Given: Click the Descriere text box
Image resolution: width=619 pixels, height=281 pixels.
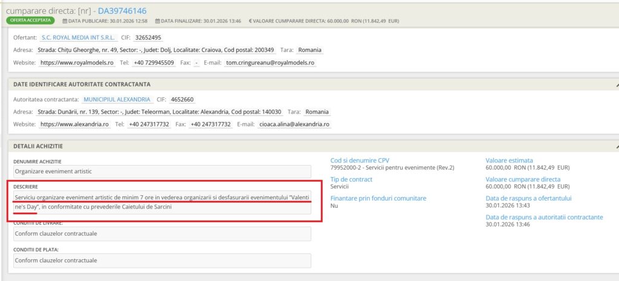Looking at the screenshot, I should click(161, 202).
